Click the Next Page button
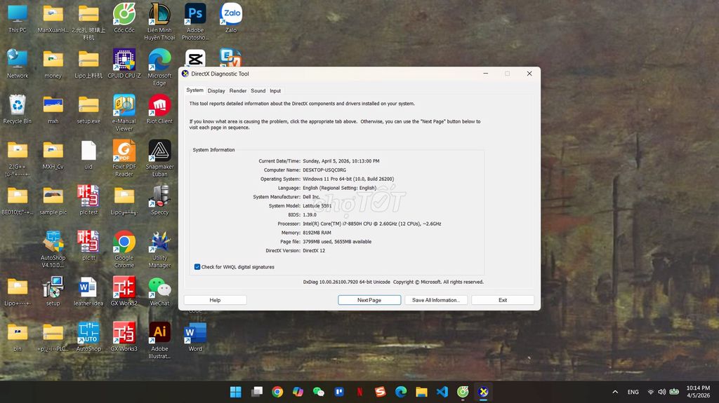The height and width of the screenshot is (403, 719). tap(369, 300)
